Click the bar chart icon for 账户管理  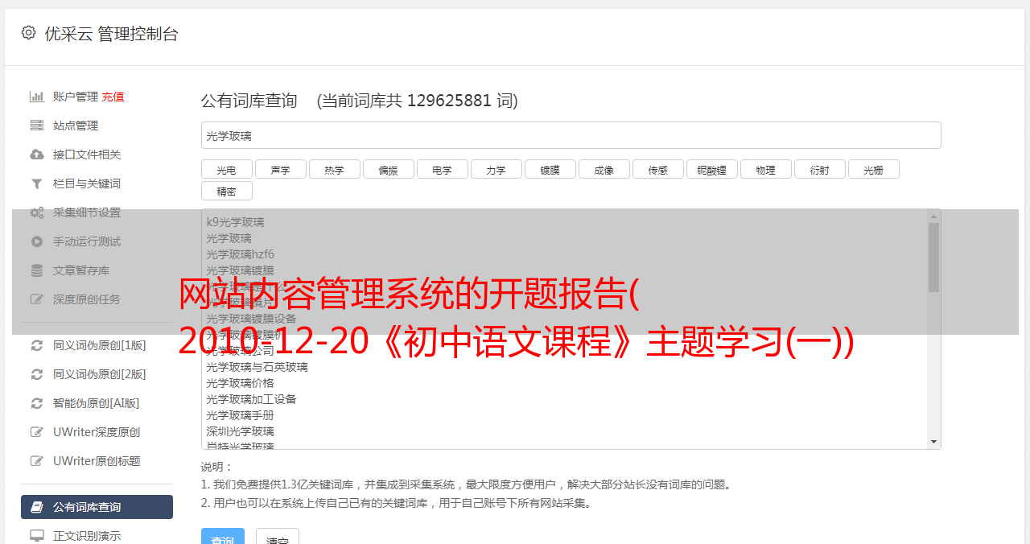click(37, 97)
